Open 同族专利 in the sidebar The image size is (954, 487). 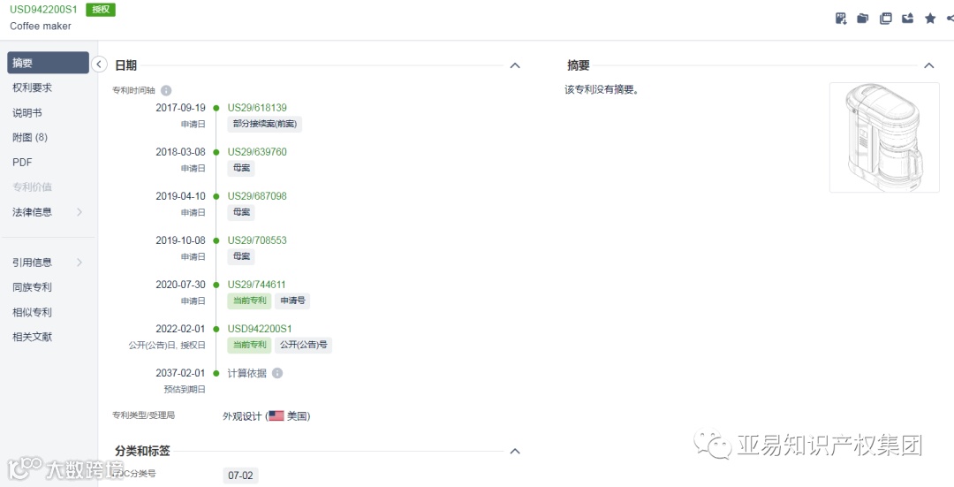tap(33, 286)
